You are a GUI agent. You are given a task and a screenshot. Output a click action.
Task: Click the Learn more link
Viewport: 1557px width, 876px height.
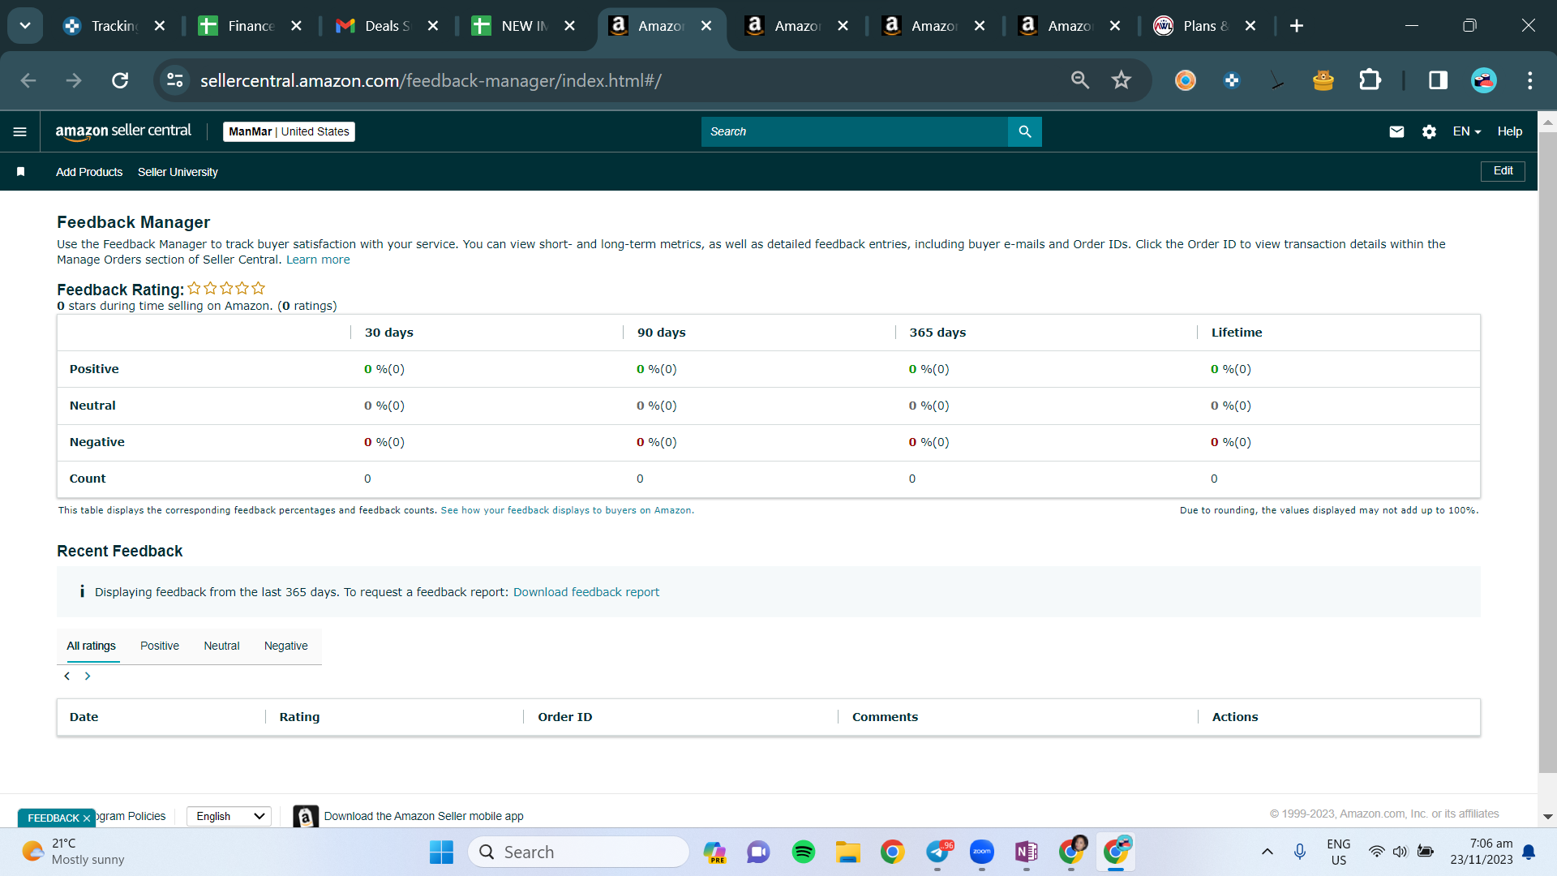[318, 260]
